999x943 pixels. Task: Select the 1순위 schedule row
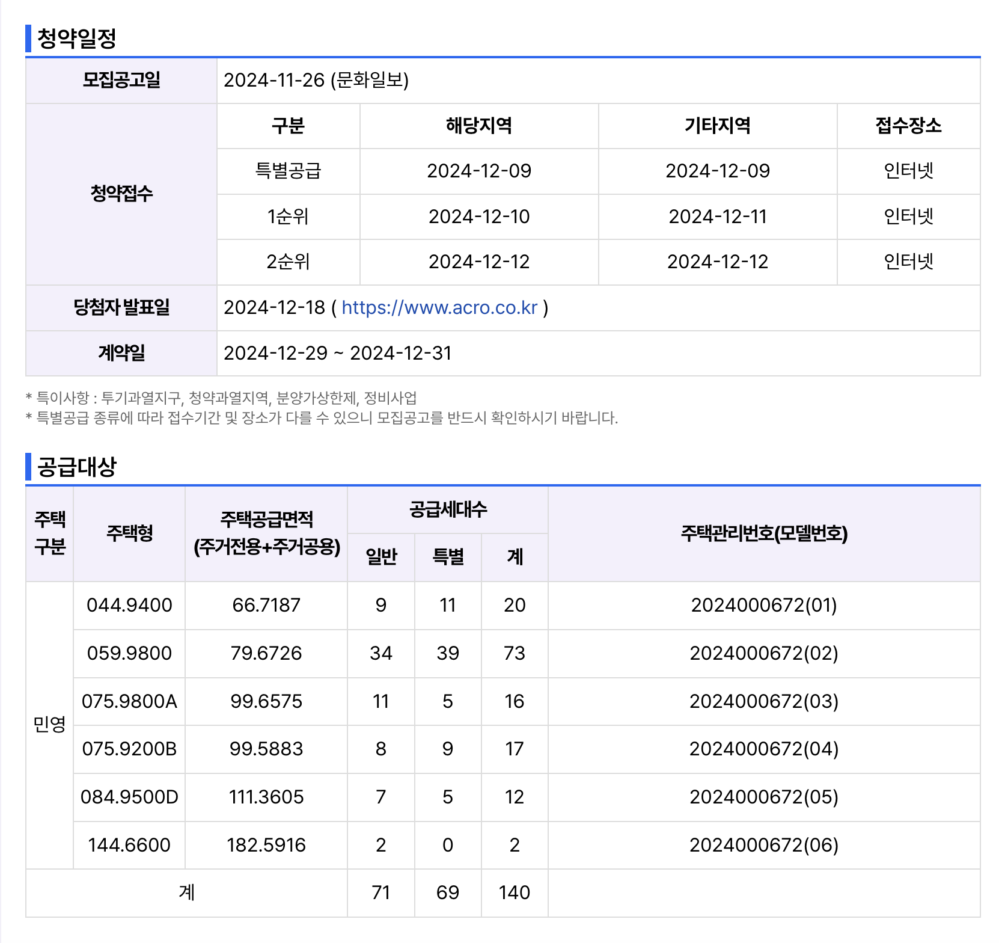tap(287, 217)
